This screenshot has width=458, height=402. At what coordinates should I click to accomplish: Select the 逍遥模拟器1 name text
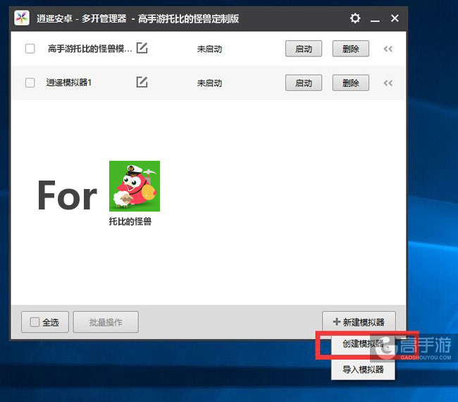click(x=69, y=83)
